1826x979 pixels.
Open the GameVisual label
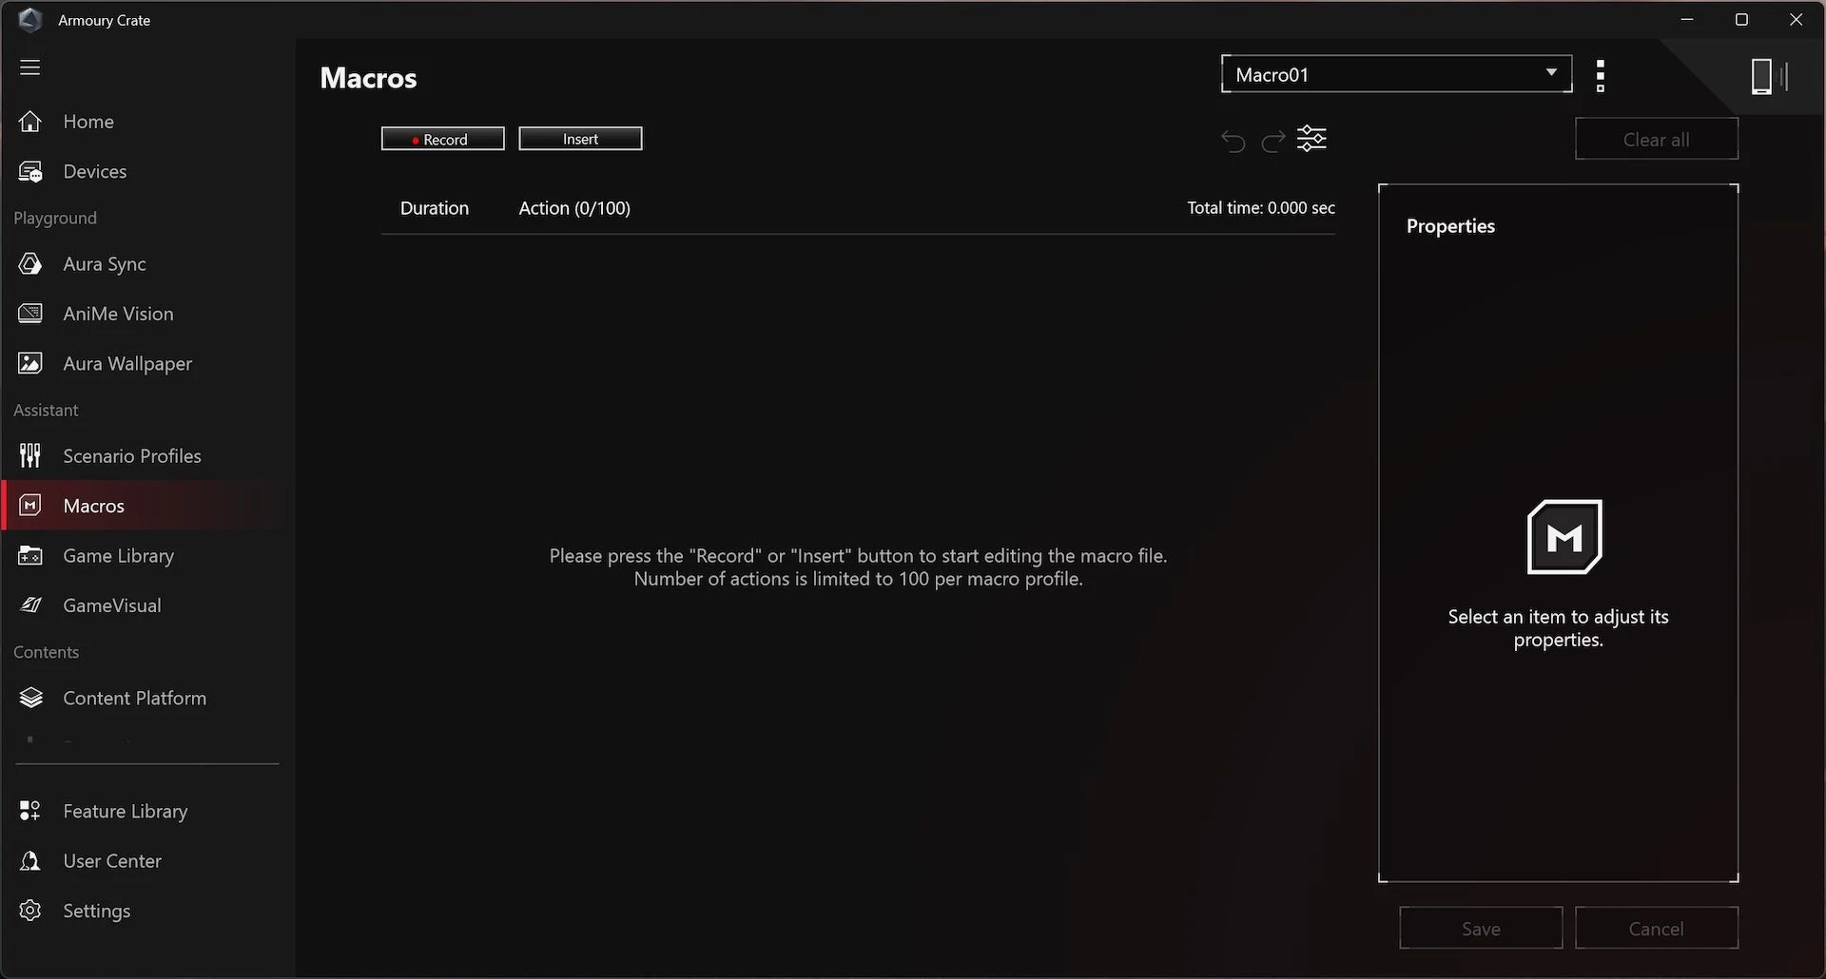112,605
